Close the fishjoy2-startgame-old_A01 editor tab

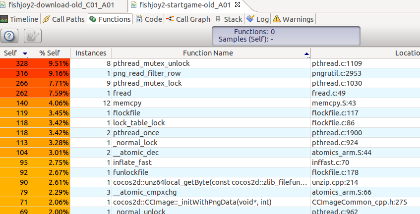coord(237,4)
